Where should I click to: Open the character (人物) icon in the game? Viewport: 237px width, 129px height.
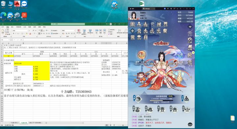point(139,24)
